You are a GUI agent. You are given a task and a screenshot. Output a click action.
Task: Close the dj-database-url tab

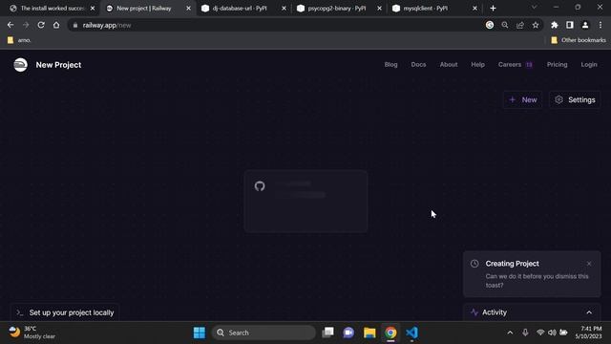click(x=284, y=9)
